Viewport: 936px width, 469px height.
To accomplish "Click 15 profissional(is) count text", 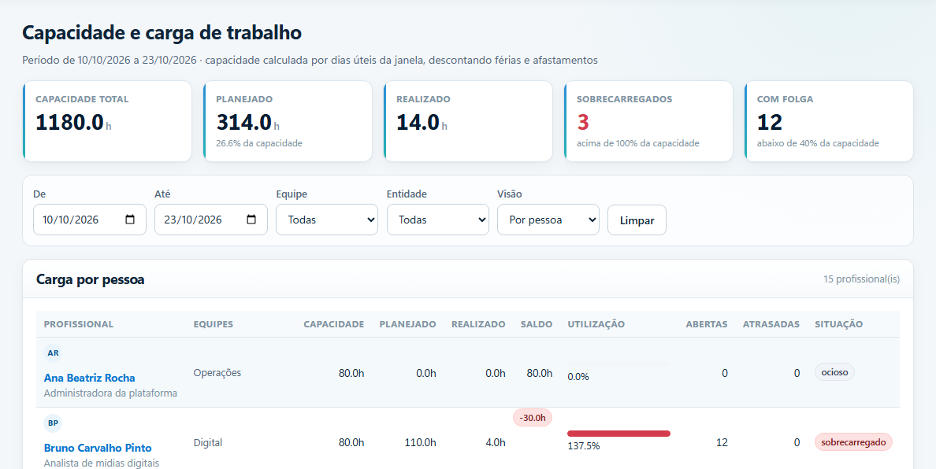I will coord(861,279).
